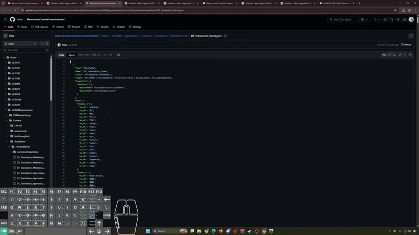
Task: Switch file view to Blame
Action: [72, 55]
